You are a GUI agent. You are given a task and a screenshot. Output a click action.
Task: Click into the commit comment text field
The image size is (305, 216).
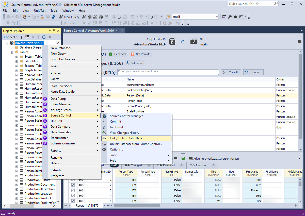click(x=168, y=72)
